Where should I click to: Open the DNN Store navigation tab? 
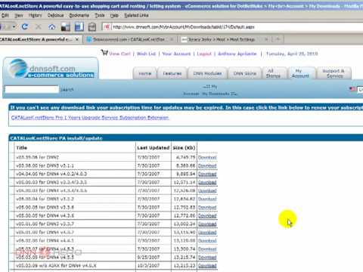tap(244, 73)
